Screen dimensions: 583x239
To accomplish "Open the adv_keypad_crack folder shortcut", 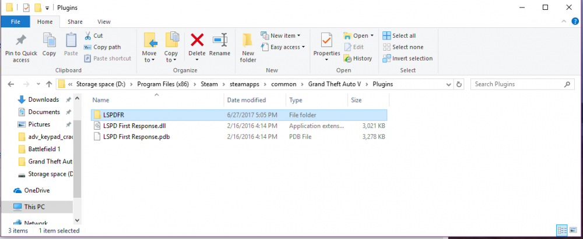I will [45, 137].
